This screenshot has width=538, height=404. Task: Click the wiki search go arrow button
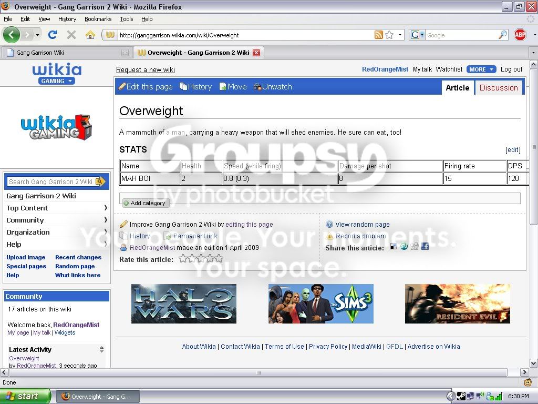(x=100, y=181)
